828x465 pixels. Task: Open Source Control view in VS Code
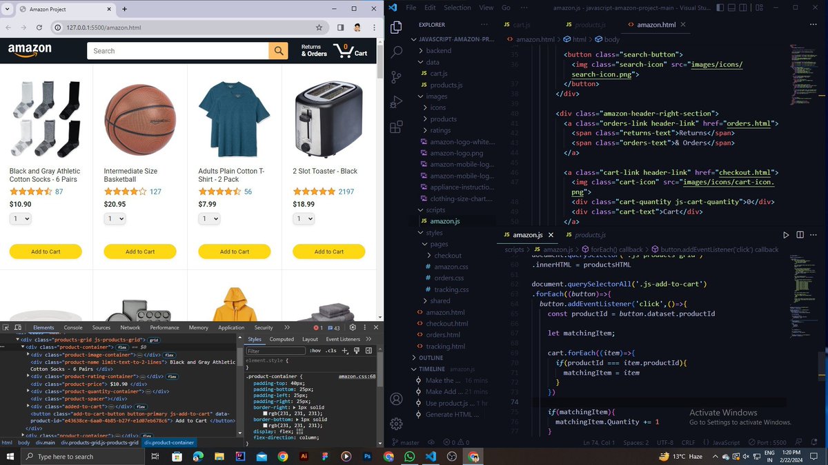pos(396,76)
